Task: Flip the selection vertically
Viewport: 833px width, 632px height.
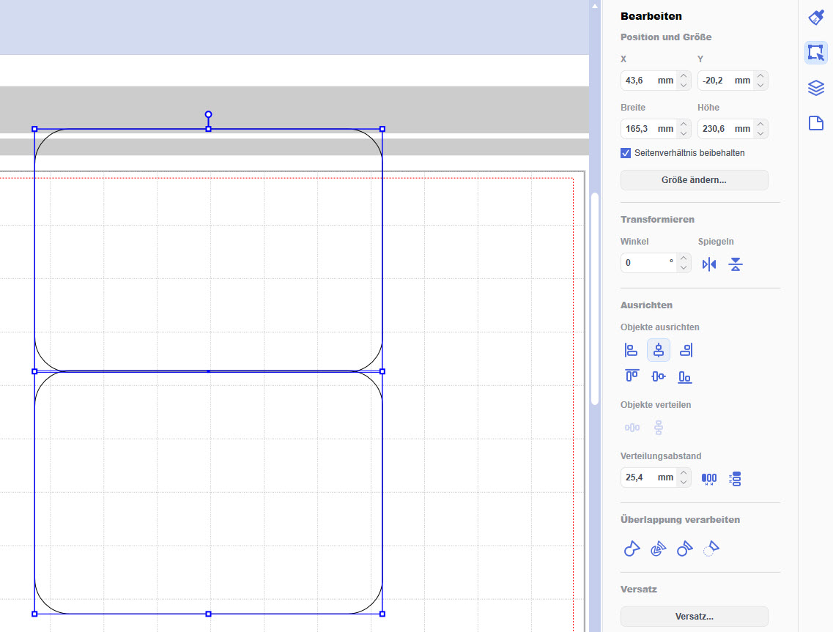Action: pos(736,264)
